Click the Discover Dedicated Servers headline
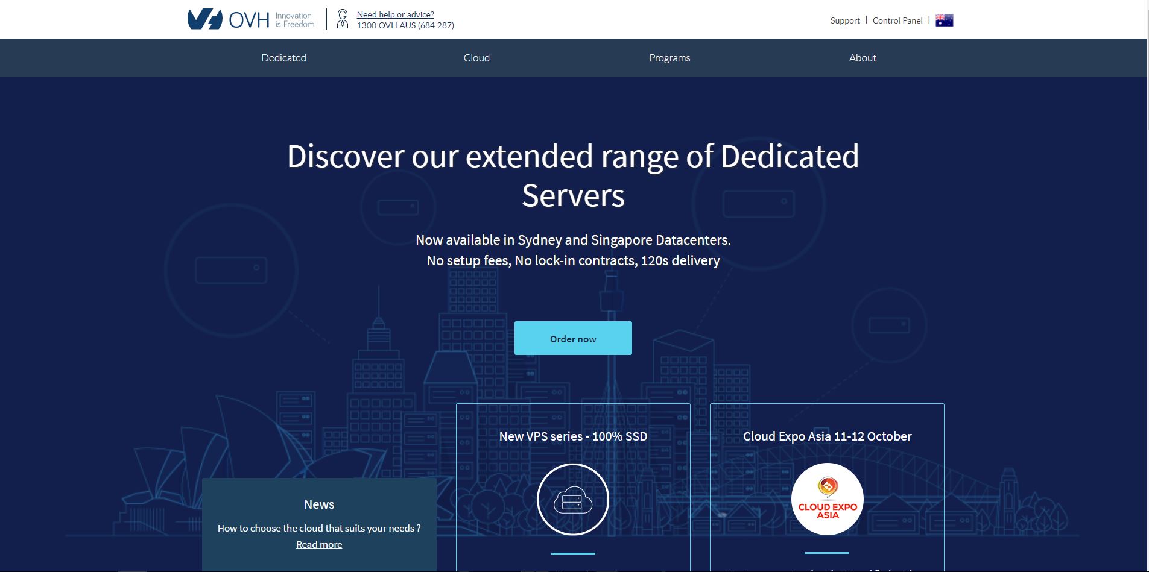 point(573,175)
